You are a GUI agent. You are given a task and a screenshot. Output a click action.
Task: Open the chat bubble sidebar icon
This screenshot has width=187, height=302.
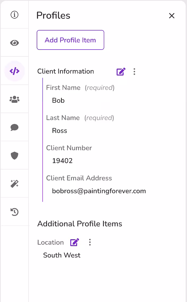pyautogui.click(x=15, y=127)
